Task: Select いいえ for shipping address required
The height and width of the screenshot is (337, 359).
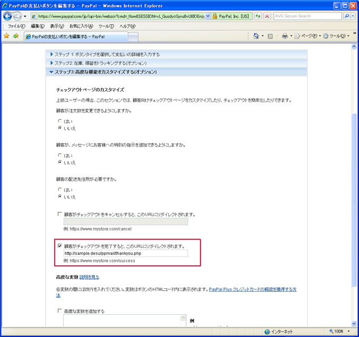Action: coord(60,197)
